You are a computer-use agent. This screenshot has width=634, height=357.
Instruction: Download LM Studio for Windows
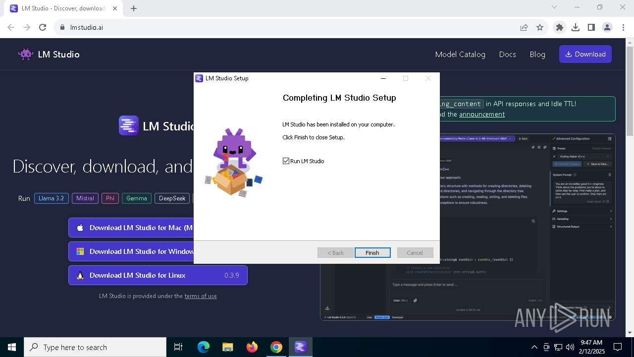pyautogui.click(x=131, y=251)
